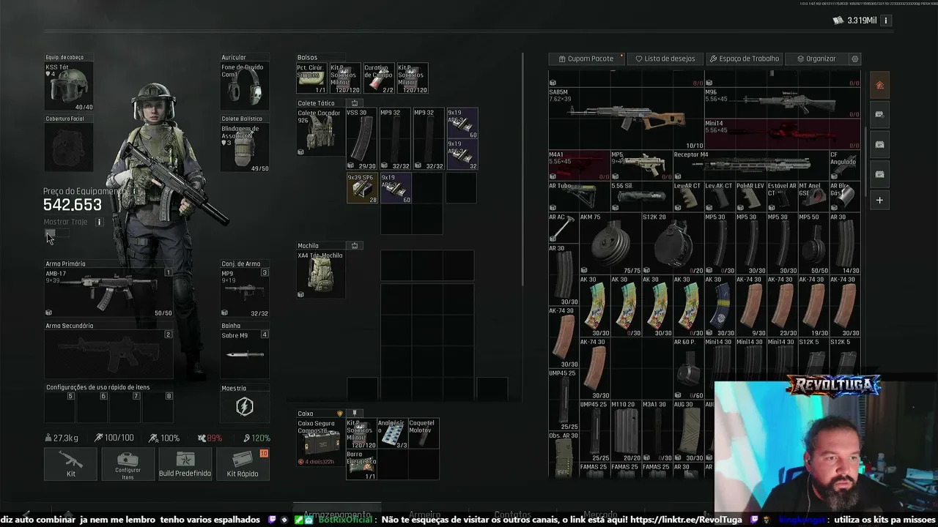The height and width of the screenshot is (527, 938).
Task: Select the Sabre M9 knife
Action: click(x=245, y=355)
